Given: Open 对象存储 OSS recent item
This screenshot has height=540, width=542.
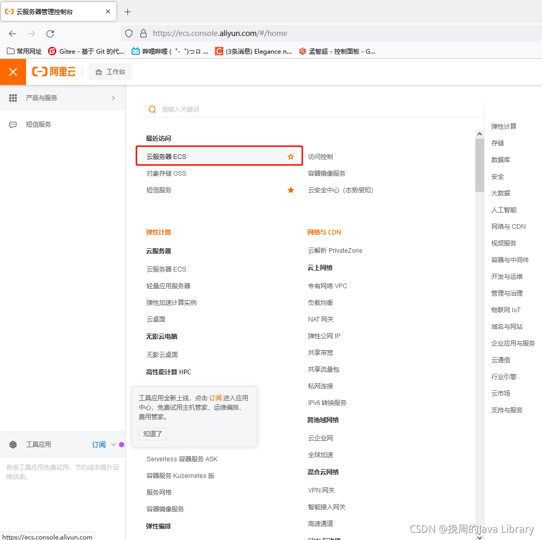Looking at the screenshot, I should coord(166,174).
